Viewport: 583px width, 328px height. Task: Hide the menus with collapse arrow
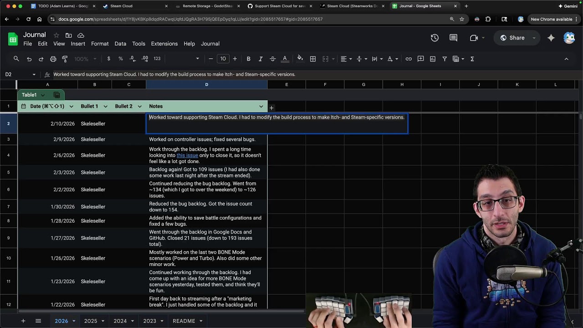click(x=566, y=59)
